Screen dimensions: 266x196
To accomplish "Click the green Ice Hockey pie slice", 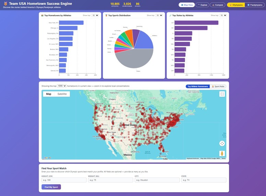I will click(125, 37).
